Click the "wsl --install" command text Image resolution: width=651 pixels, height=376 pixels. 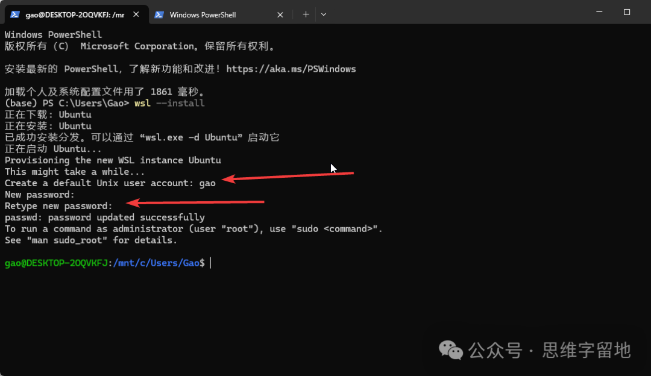169,103
